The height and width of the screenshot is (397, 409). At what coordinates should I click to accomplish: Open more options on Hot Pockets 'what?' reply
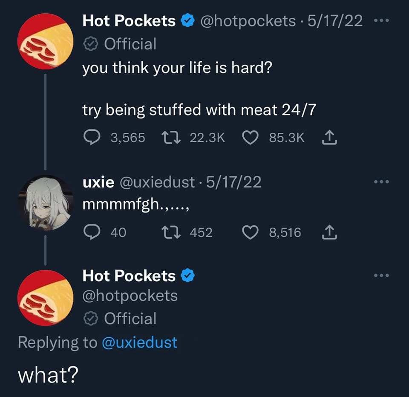point(381,275)
